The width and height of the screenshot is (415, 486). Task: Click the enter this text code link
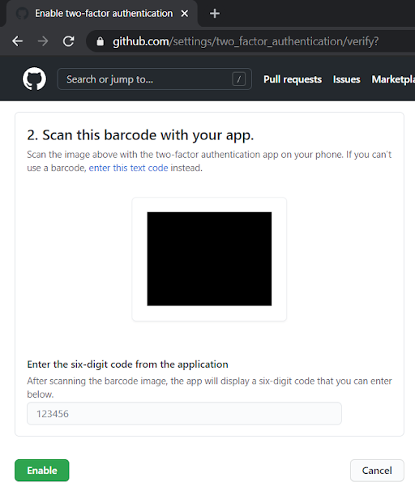[128, 168]
